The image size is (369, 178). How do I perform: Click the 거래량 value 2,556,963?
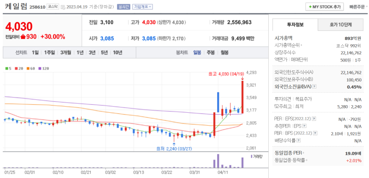coord(239,22)
